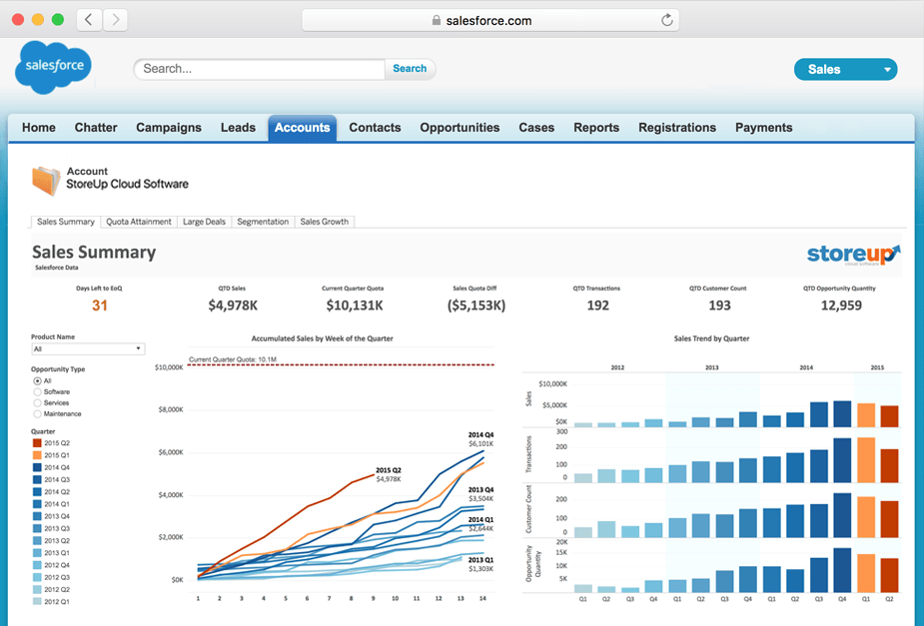
Task: Choose Services under Opportunity Type
Action: pyautogui.click(x=37, y=402)
